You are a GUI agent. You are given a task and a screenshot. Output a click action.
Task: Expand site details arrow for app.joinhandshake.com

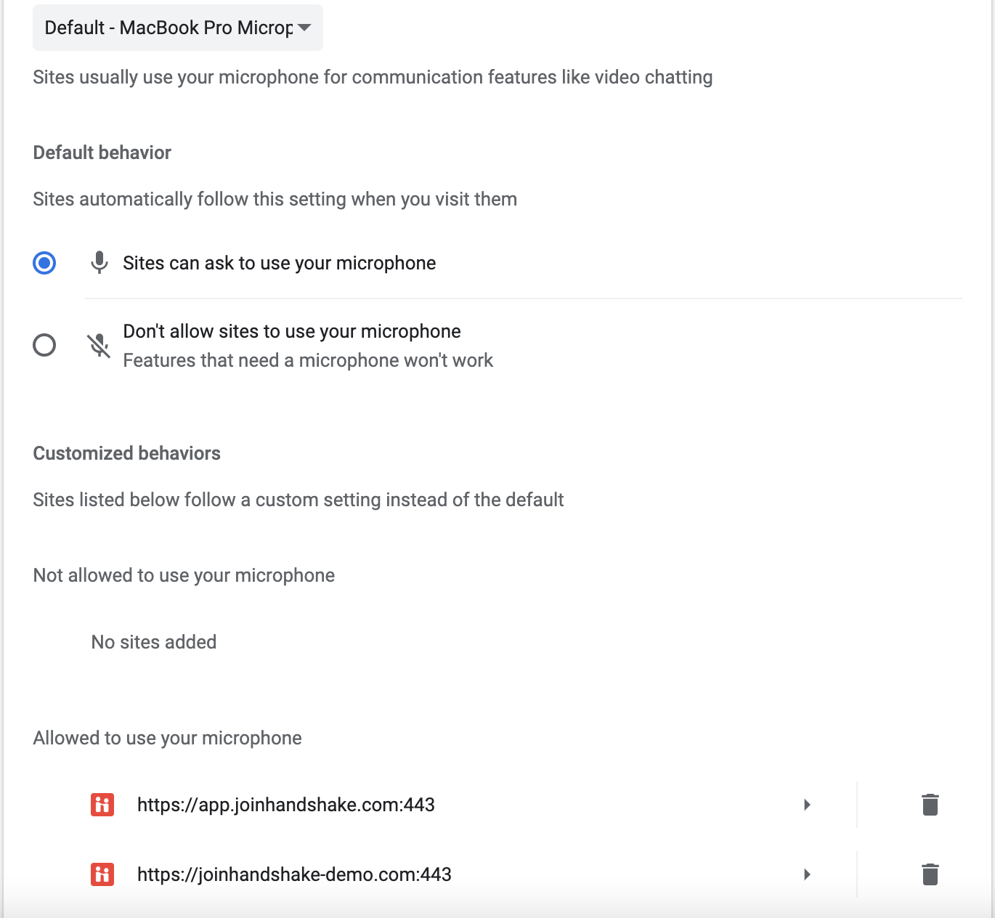point(807,805)
